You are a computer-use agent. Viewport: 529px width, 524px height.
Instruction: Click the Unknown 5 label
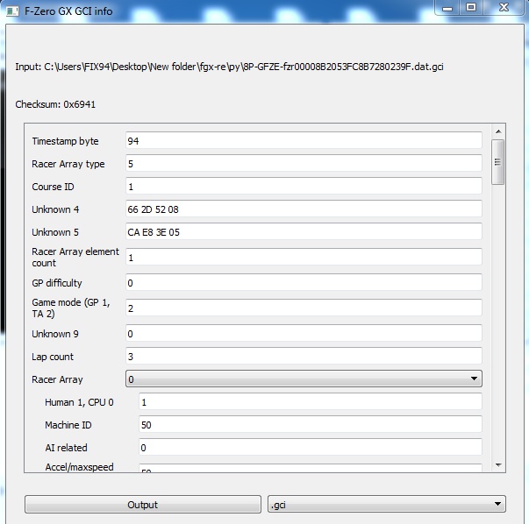pos(55,232)
